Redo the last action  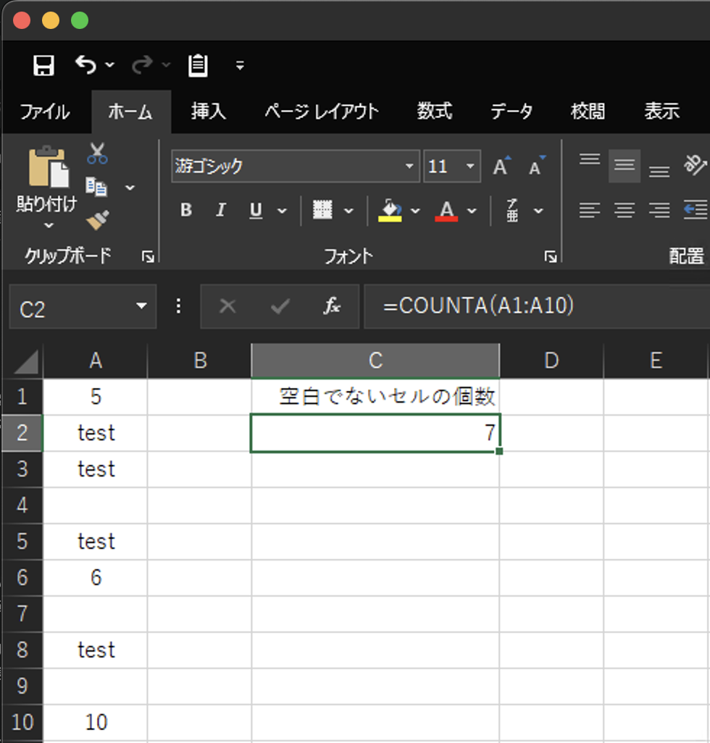coord(142,65)
